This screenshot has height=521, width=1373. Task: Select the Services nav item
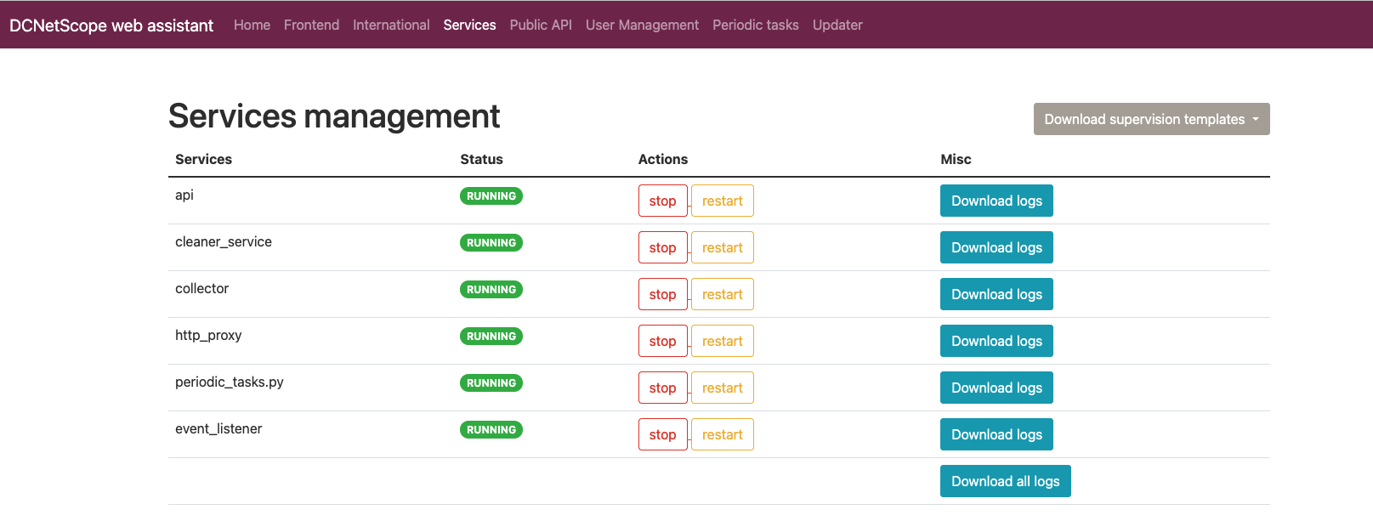tap(469, 25)
